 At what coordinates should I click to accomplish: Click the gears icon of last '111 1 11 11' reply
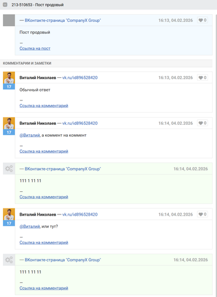[x=9, y=260]
